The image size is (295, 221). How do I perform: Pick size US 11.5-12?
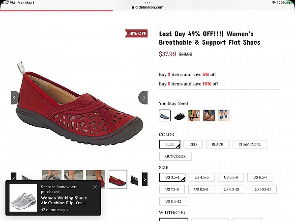tap(173, 201)
